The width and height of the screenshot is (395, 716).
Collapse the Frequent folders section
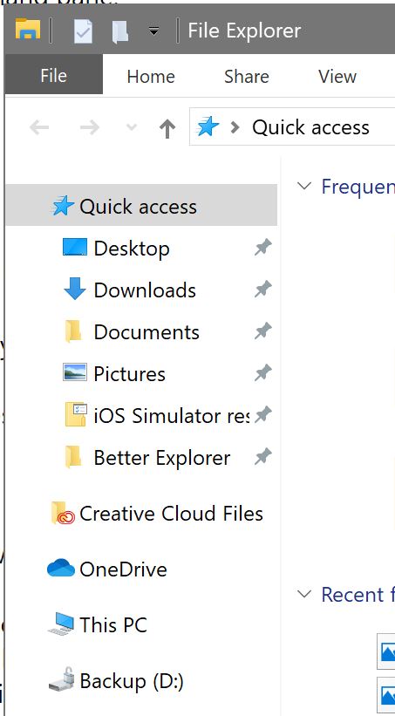coord(304,186)
